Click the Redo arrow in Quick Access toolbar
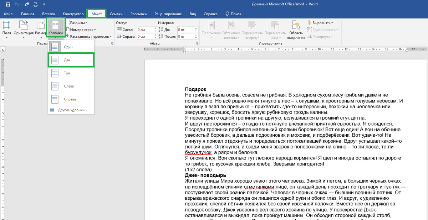 (x=27, y=5)
